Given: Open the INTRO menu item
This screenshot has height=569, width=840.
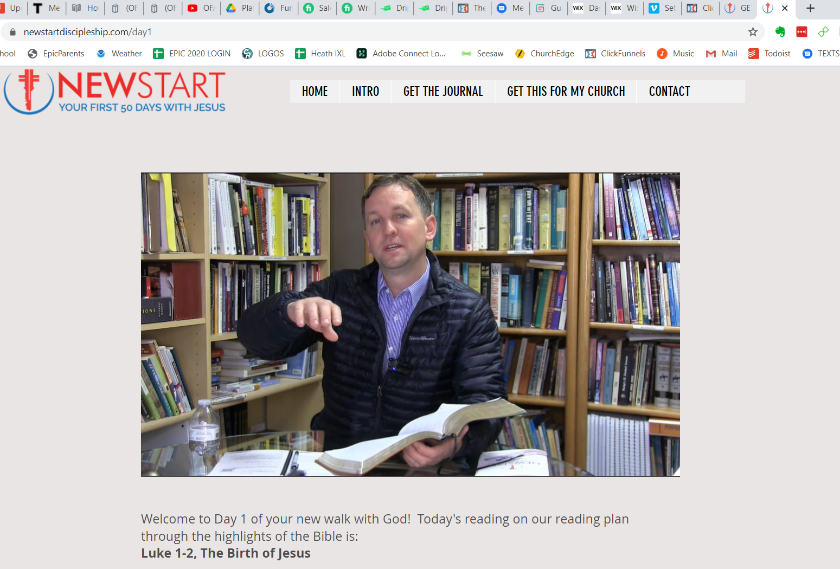Looking at the screenshot, I should (366, 92).
